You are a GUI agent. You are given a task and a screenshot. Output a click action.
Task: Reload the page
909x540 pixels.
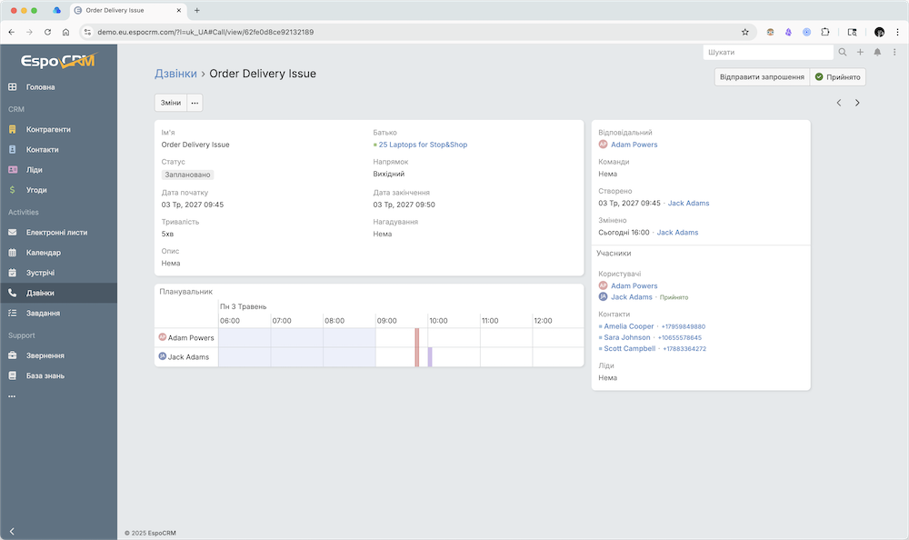click(47, 32)
